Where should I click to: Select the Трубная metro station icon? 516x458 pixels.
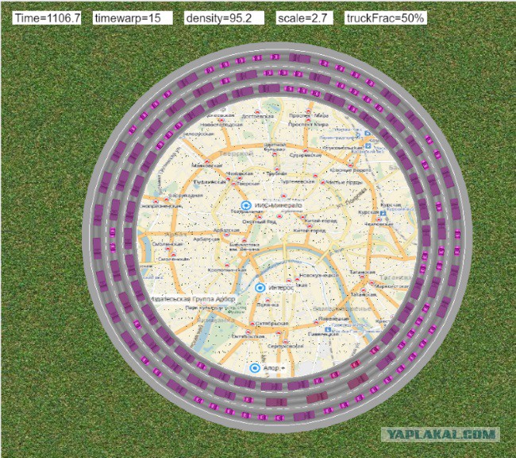(x=277, y=169)
